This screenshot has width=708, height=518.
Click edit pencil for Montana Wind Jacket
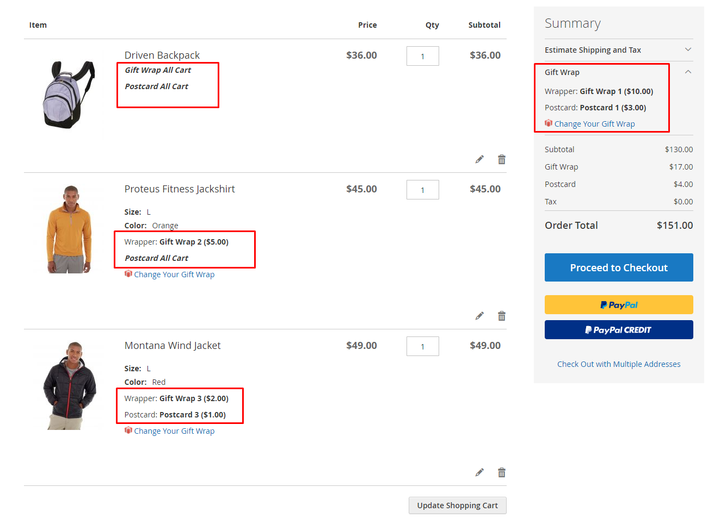pos(479,472)
